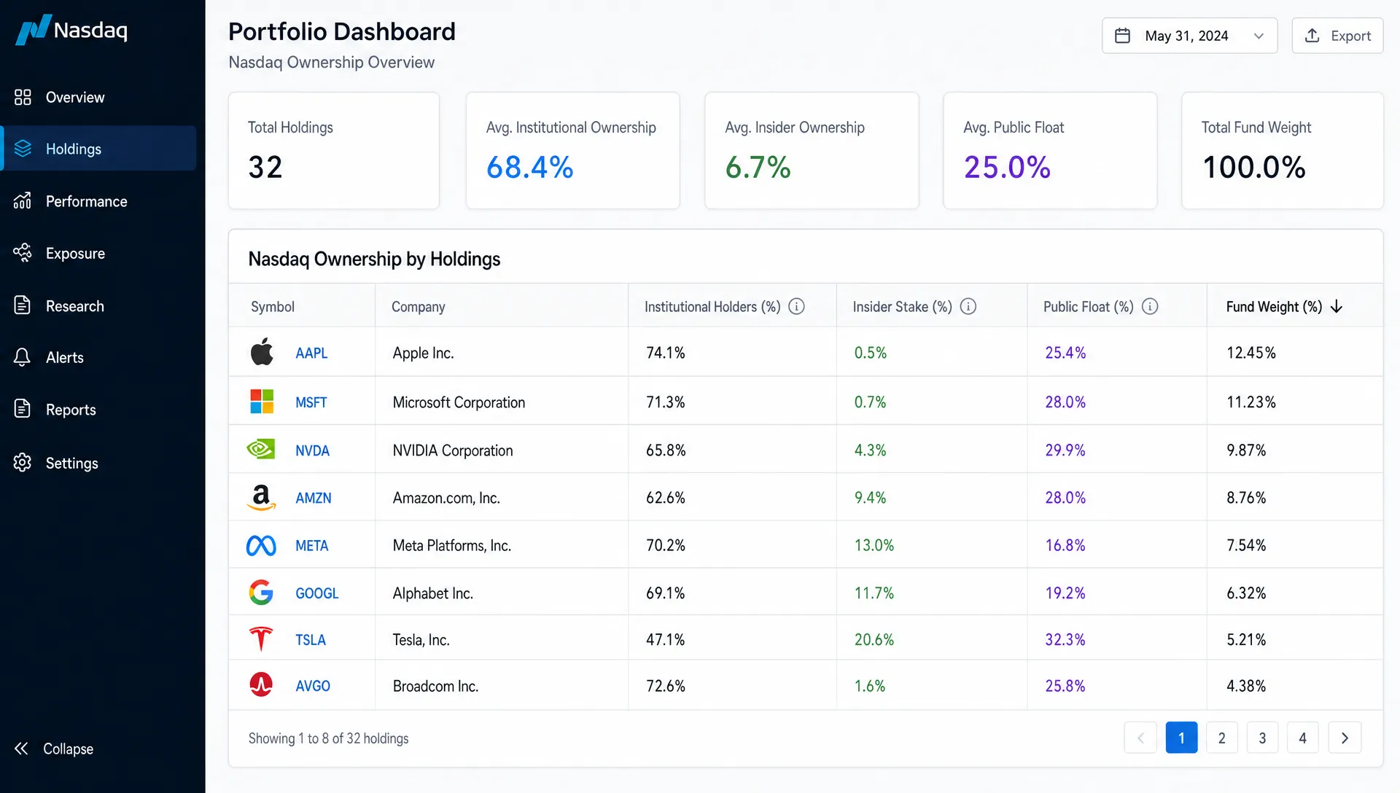Show info for Public Float column
The image size is (1400, 793).
[x=1150, y=307]
